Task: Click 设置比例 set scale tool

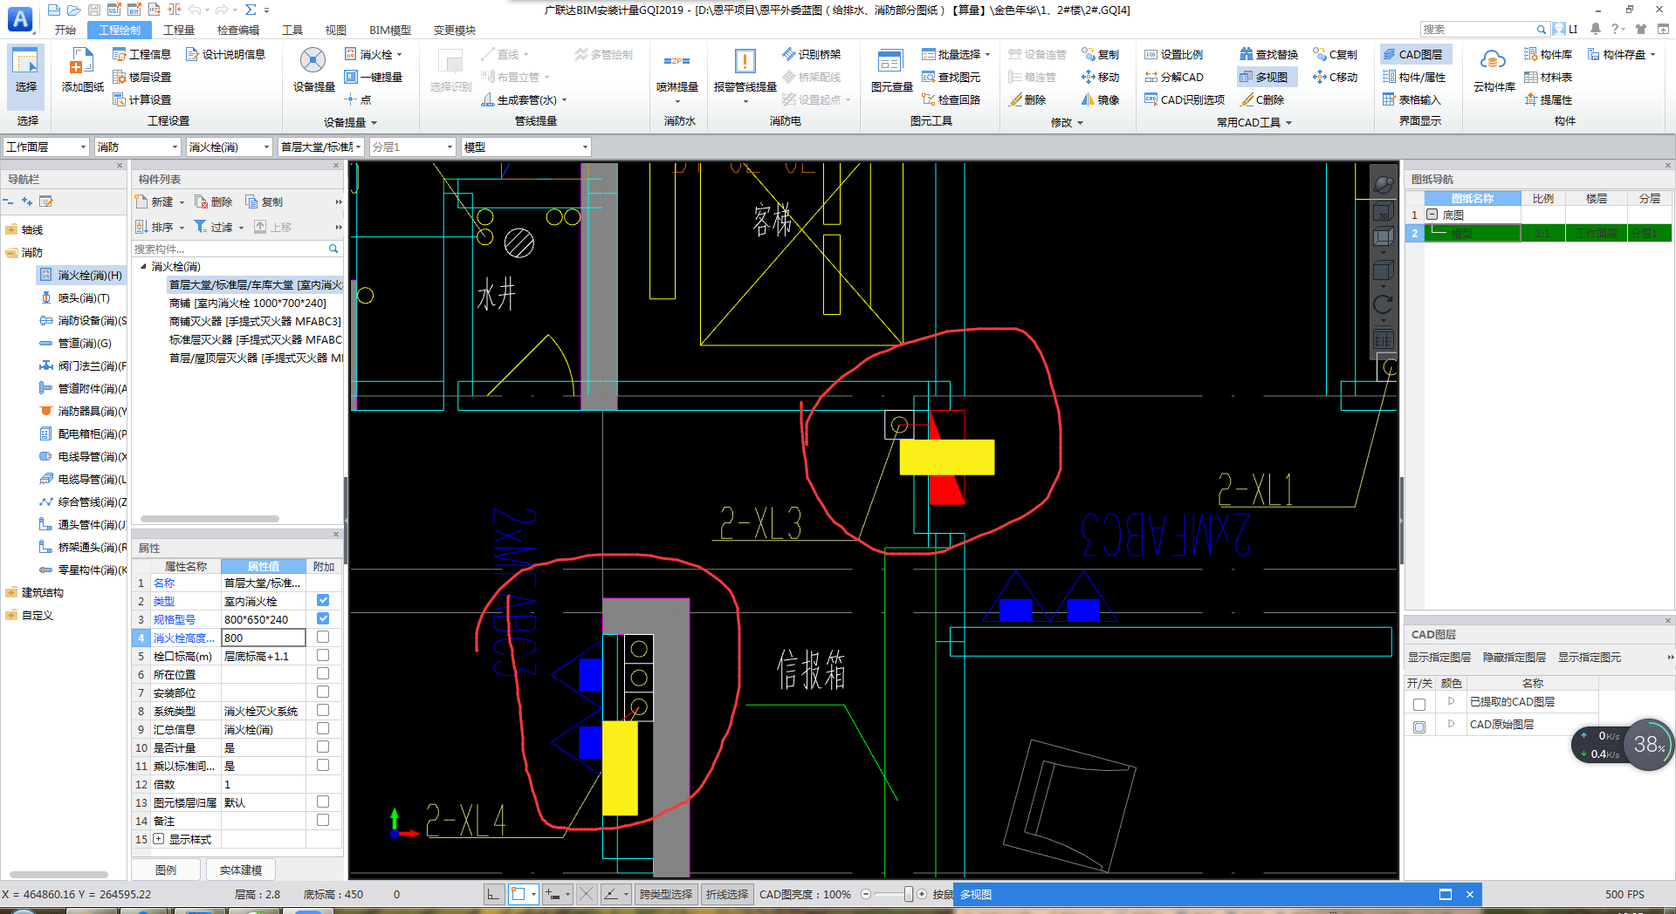Action: [x=1173, y=54]
